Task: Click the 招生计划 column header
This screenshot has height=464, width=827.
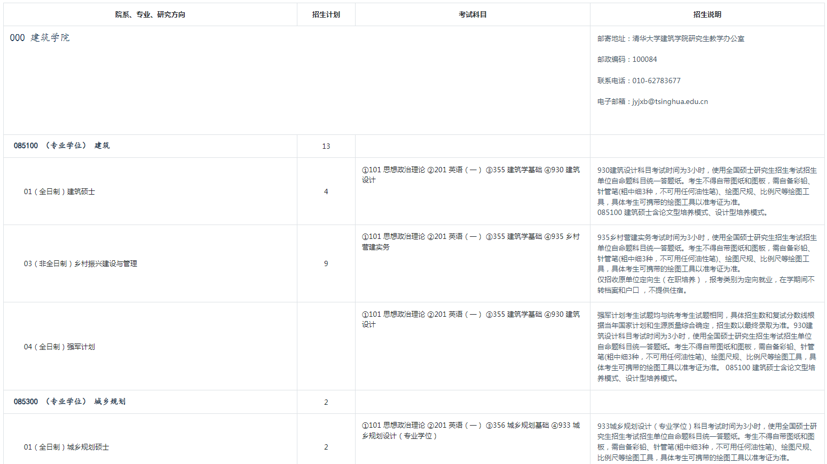Action: [326, 15]
